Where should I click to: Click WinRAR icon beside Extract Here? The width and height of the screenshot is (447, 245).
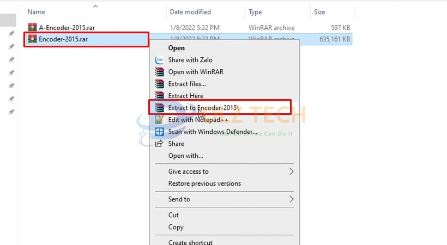[x=159, y=95]
